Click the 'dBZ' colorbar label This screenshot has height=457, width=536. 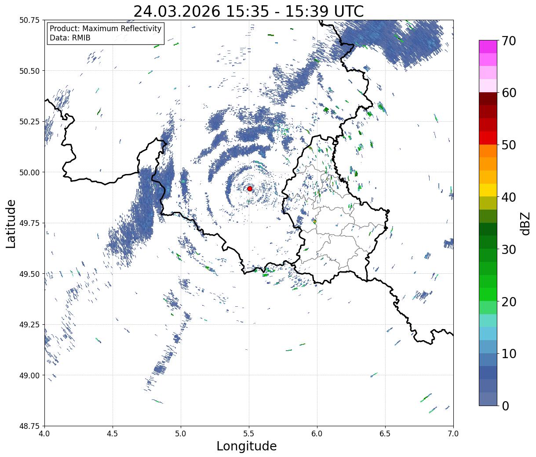tap(525, 223)
